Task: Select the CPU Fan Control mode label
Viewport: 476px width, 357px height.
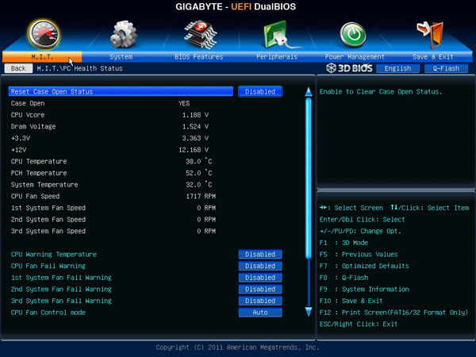Action: click(48, 313)
